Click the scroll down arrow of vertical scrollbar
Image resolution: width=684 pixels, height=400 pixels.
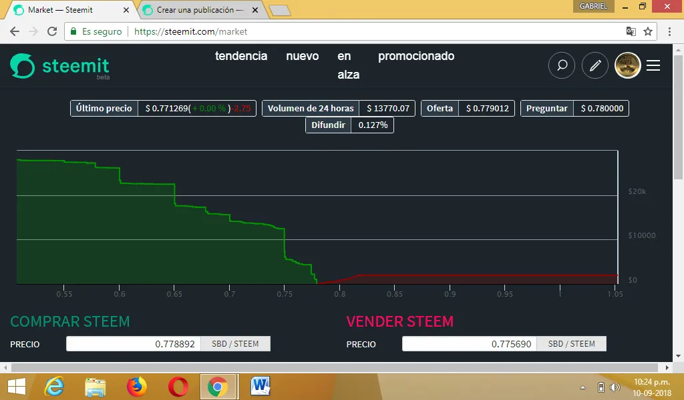pyautogui.click(x=678, y=356)
